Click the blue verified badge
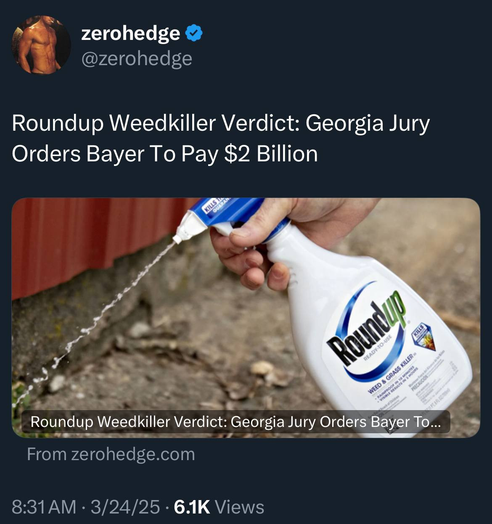This screenshot has height=524, width=492. [194, 33]
